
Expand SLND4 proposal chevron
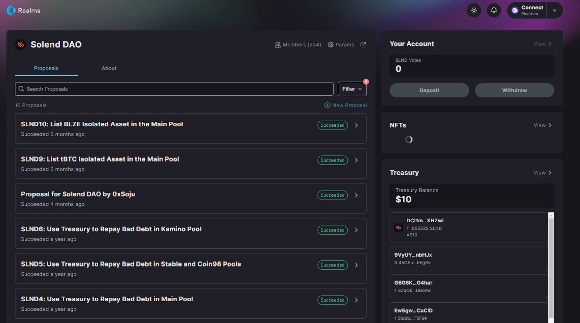pos(356,300)
